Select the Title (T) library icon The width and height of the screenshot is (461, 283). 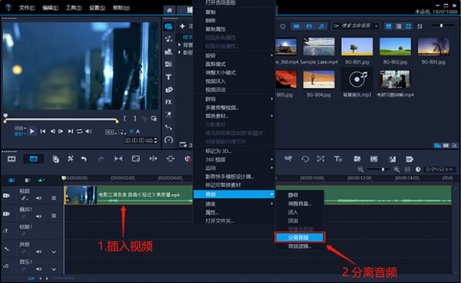click(168, 77)
